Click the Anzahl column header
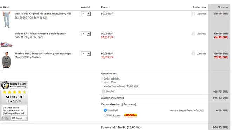This screenshot has width=232, height=130. click(x=86, y=7)
